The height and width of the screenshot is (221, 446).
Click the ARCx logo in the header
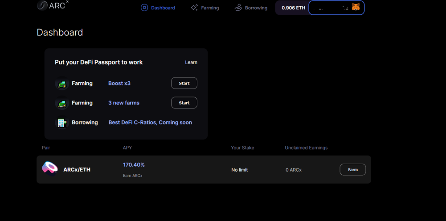pos(53,5)
